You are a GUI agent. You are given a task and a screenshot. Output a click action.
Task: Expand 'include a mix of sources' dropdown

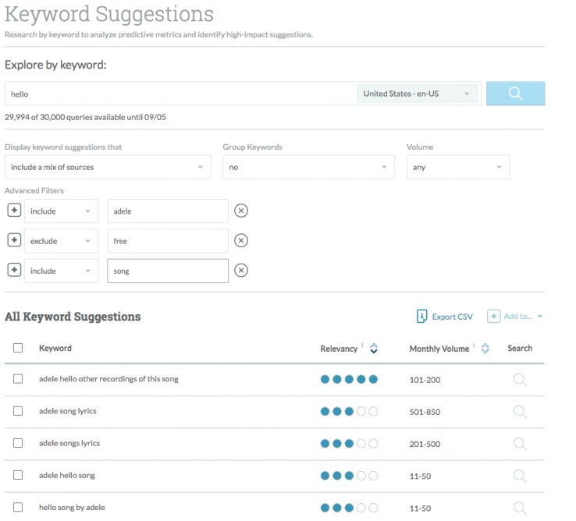108,168
